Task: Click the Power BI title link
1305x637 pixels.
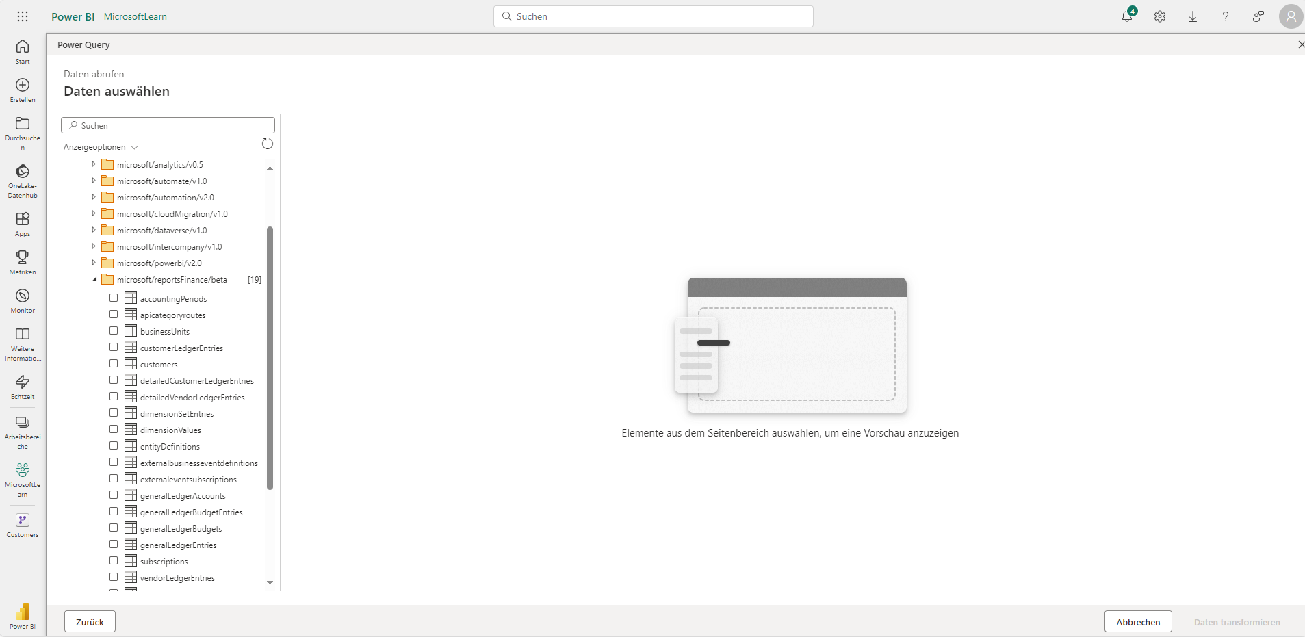Action: click(73, 16)
